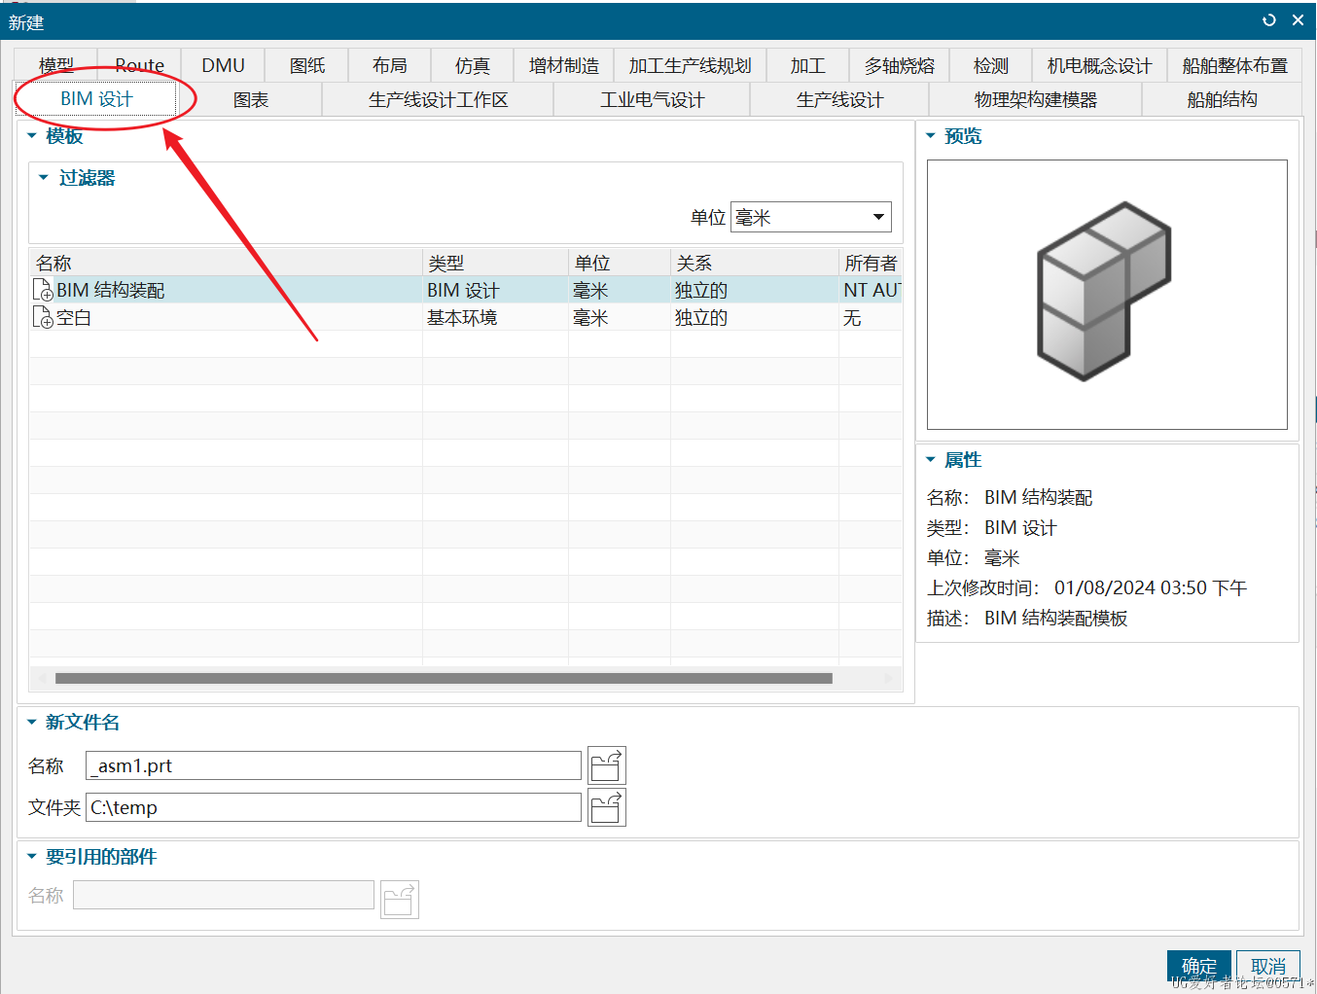Select the 空白 template row

pos(466,317)
